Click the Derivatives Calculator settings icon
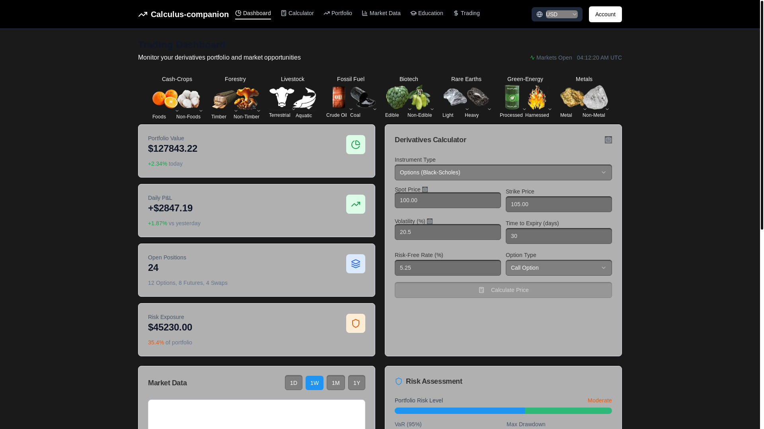The height and width of the screenshot is (429, 764). [608, 140]
